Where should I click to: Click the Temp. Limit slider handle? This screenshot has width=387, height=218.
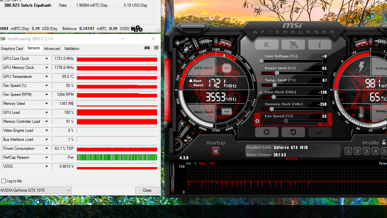click(274, 85)
